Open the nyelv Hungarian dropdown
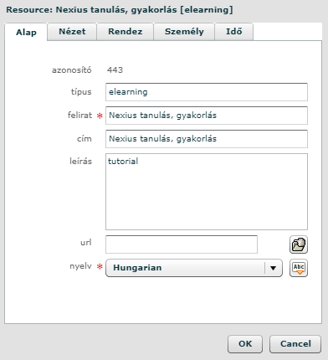The image size is (328, 360). click(x=194, y=268)
